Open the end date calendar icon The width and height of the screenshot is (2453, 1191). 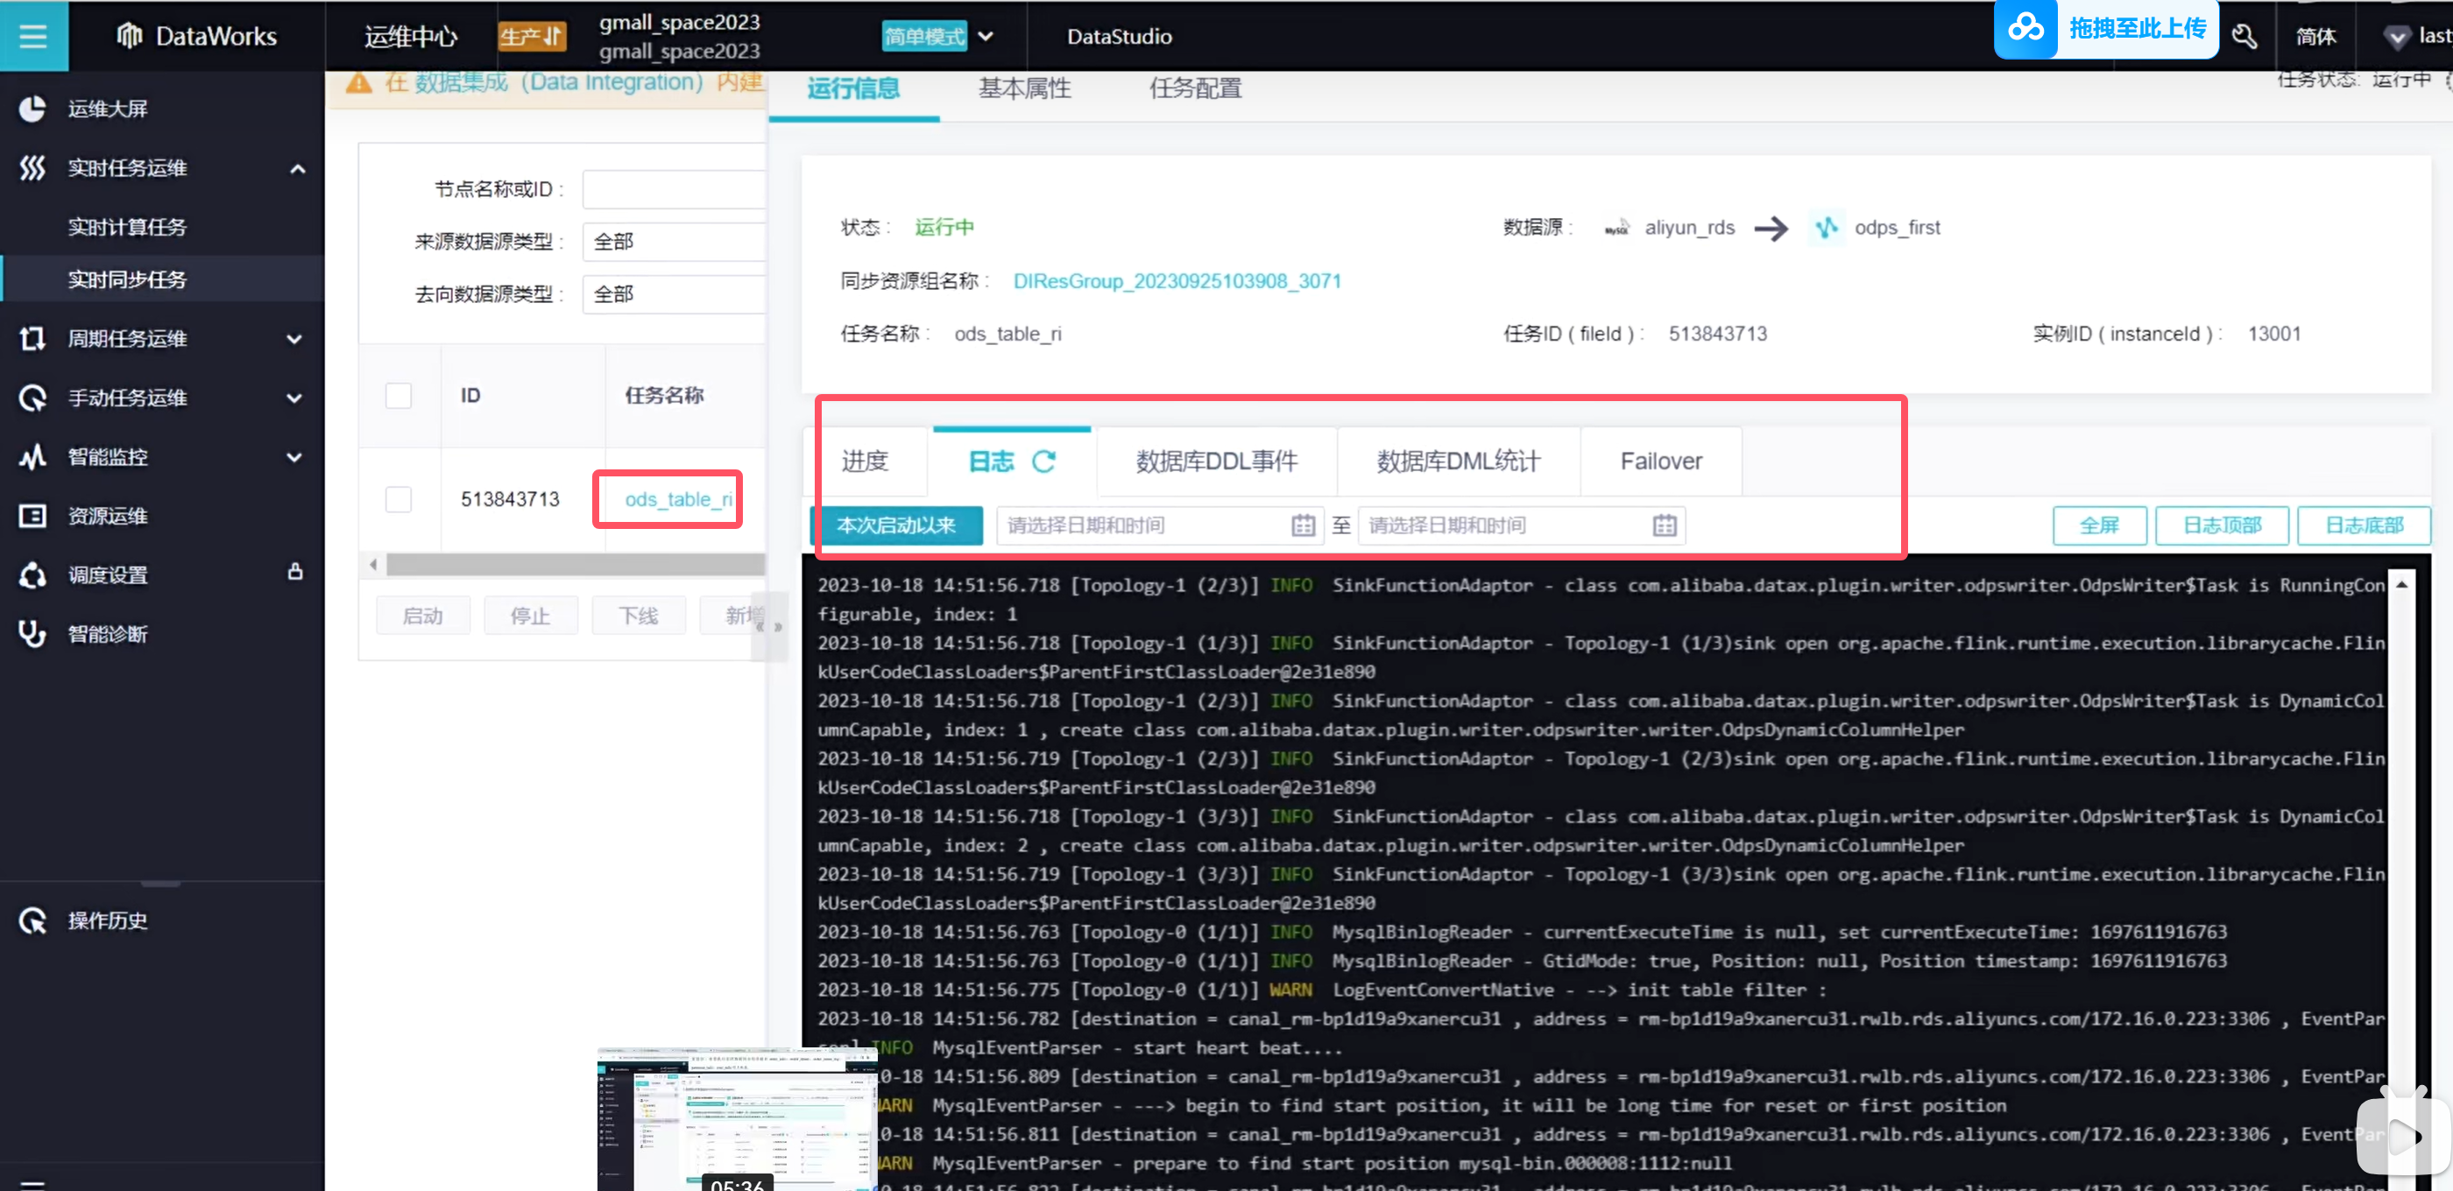click(x=1664, y=525)
